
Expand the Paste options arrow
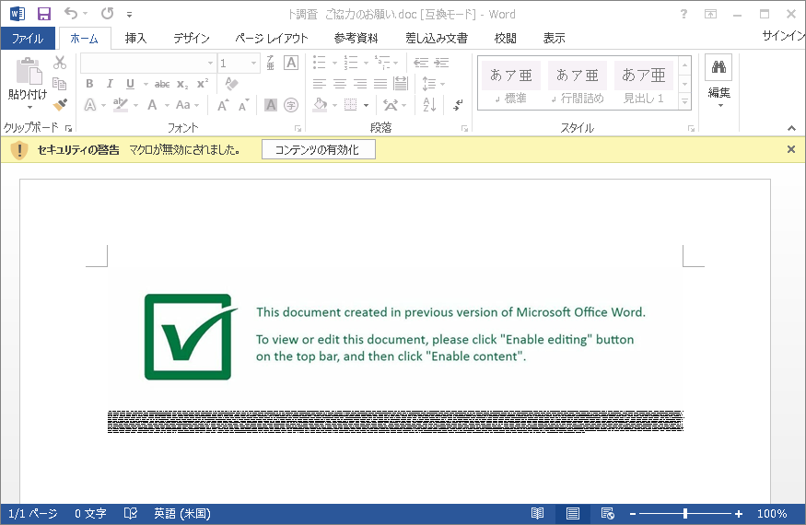29,107
